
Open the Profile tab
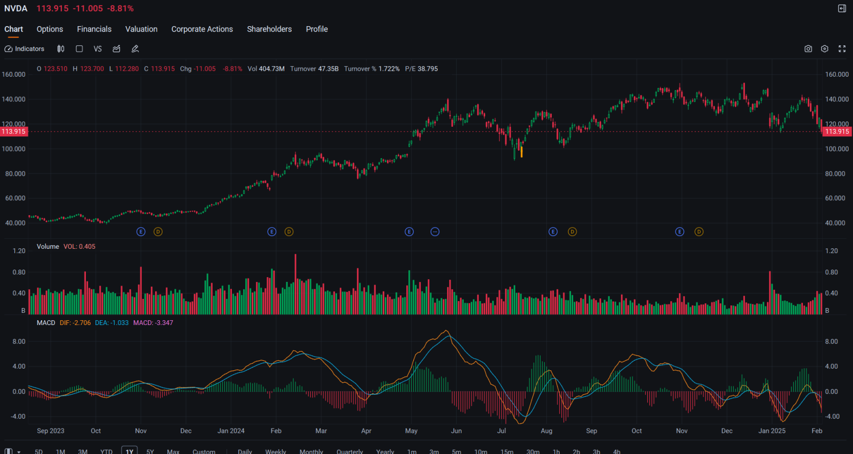pos(317,29)
